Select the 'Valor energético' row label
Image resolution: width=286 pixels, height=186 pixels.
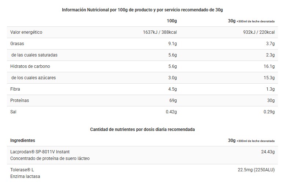coord(26,32)
